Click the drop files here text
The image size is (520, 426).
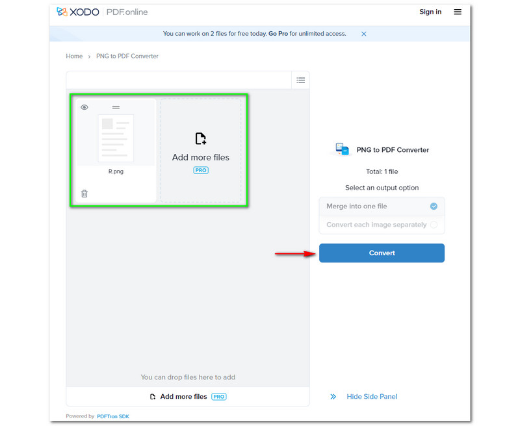(x=188, y=377)
